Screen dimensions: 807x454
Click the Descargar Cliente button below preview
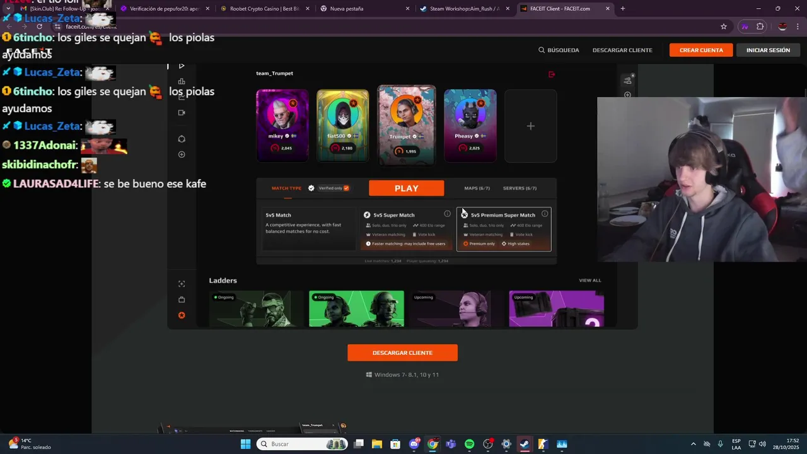click(402, 352)
